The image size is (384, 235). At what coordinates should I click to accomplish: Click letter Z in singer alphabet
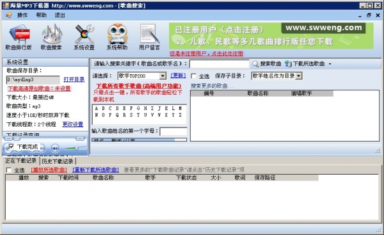click(180, 115)
